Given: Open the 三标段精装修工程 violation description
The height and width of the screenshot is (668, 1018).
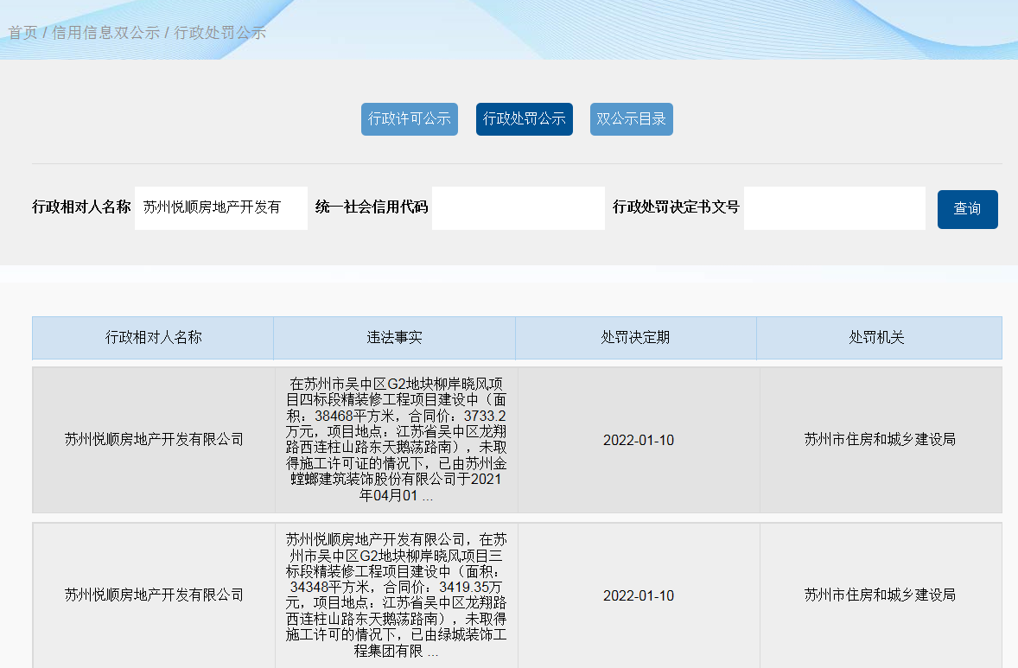Looking at the screenshot, I should 396,595.
